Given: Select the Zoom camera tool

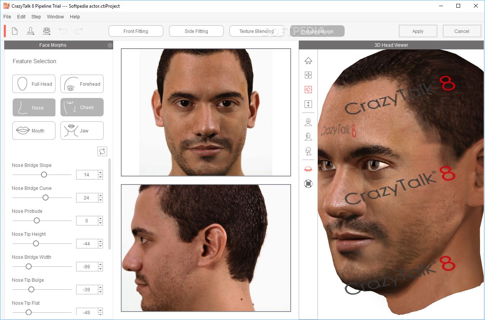Looking at the screenshot, I should [x=308, y=104].
